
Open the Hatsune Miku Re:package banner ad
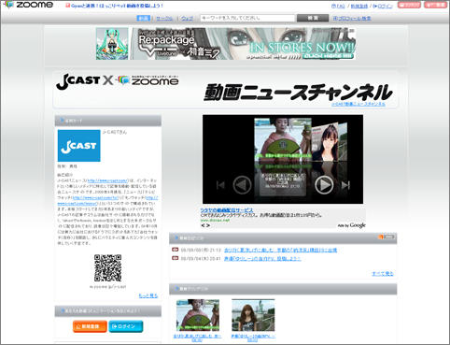point(226,44)
